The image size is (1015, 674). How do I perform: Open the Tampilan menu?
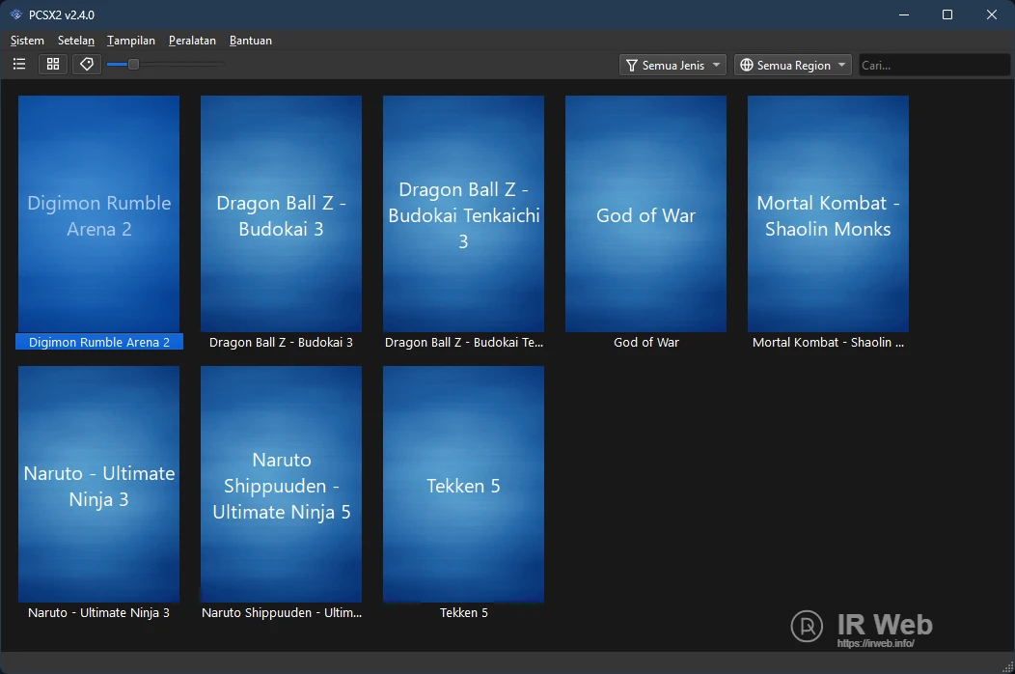[131, 41]
